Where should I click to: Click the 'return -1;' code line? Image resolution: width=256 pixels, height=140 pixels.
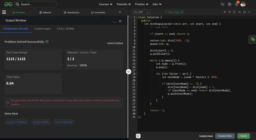[x=157, y=111]
